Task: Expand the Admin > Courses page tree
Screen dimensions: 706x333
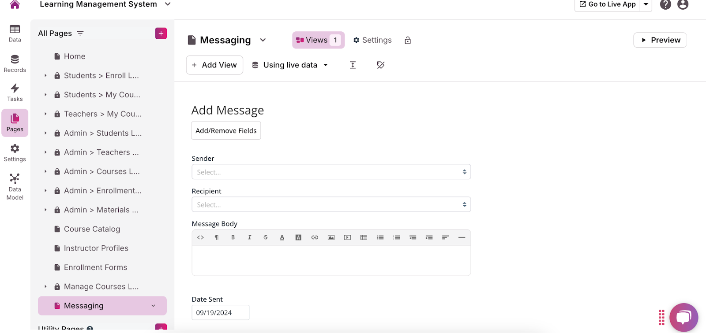Action: click(x=45, y=171)
